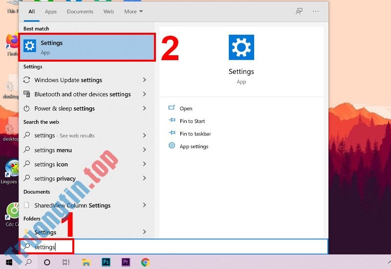Expand Windows Update settings arrow
This screenshot has width=391, height=269.
[x=144, y=80]
